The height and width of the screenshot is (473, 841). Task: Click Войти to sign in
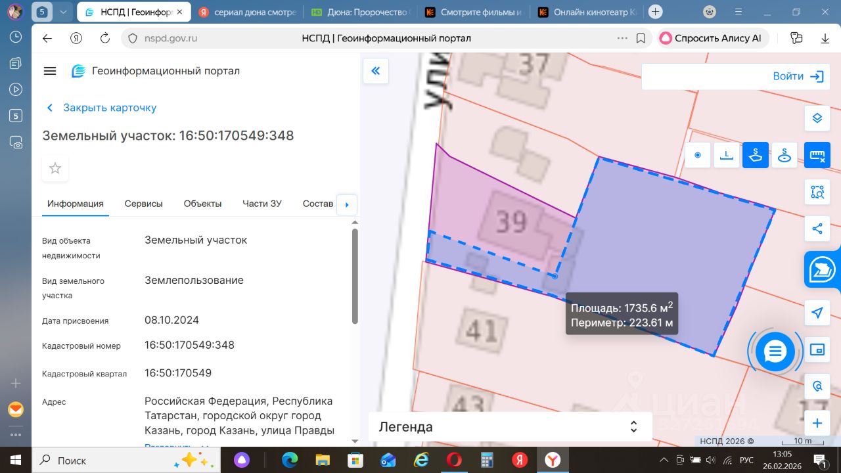[798, 76]
